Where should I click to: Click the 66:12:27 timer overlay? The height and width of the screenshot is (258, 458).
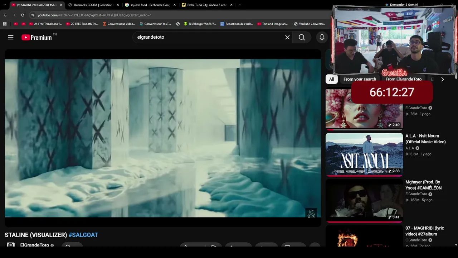[x=392, y=92]
